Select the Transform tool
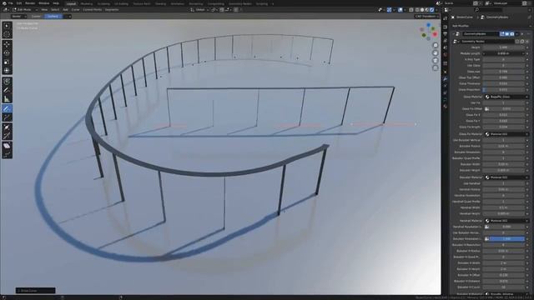The width and height of the screenshot is (534, 300). click(x=7, y=70)
